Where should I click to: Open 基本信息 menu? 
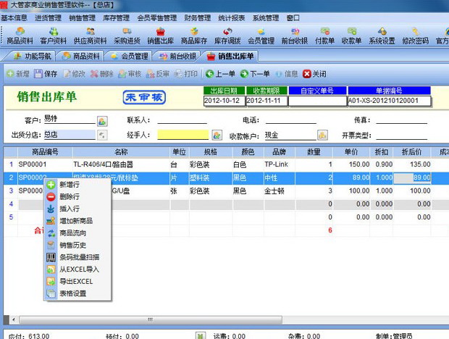point(14,18)
